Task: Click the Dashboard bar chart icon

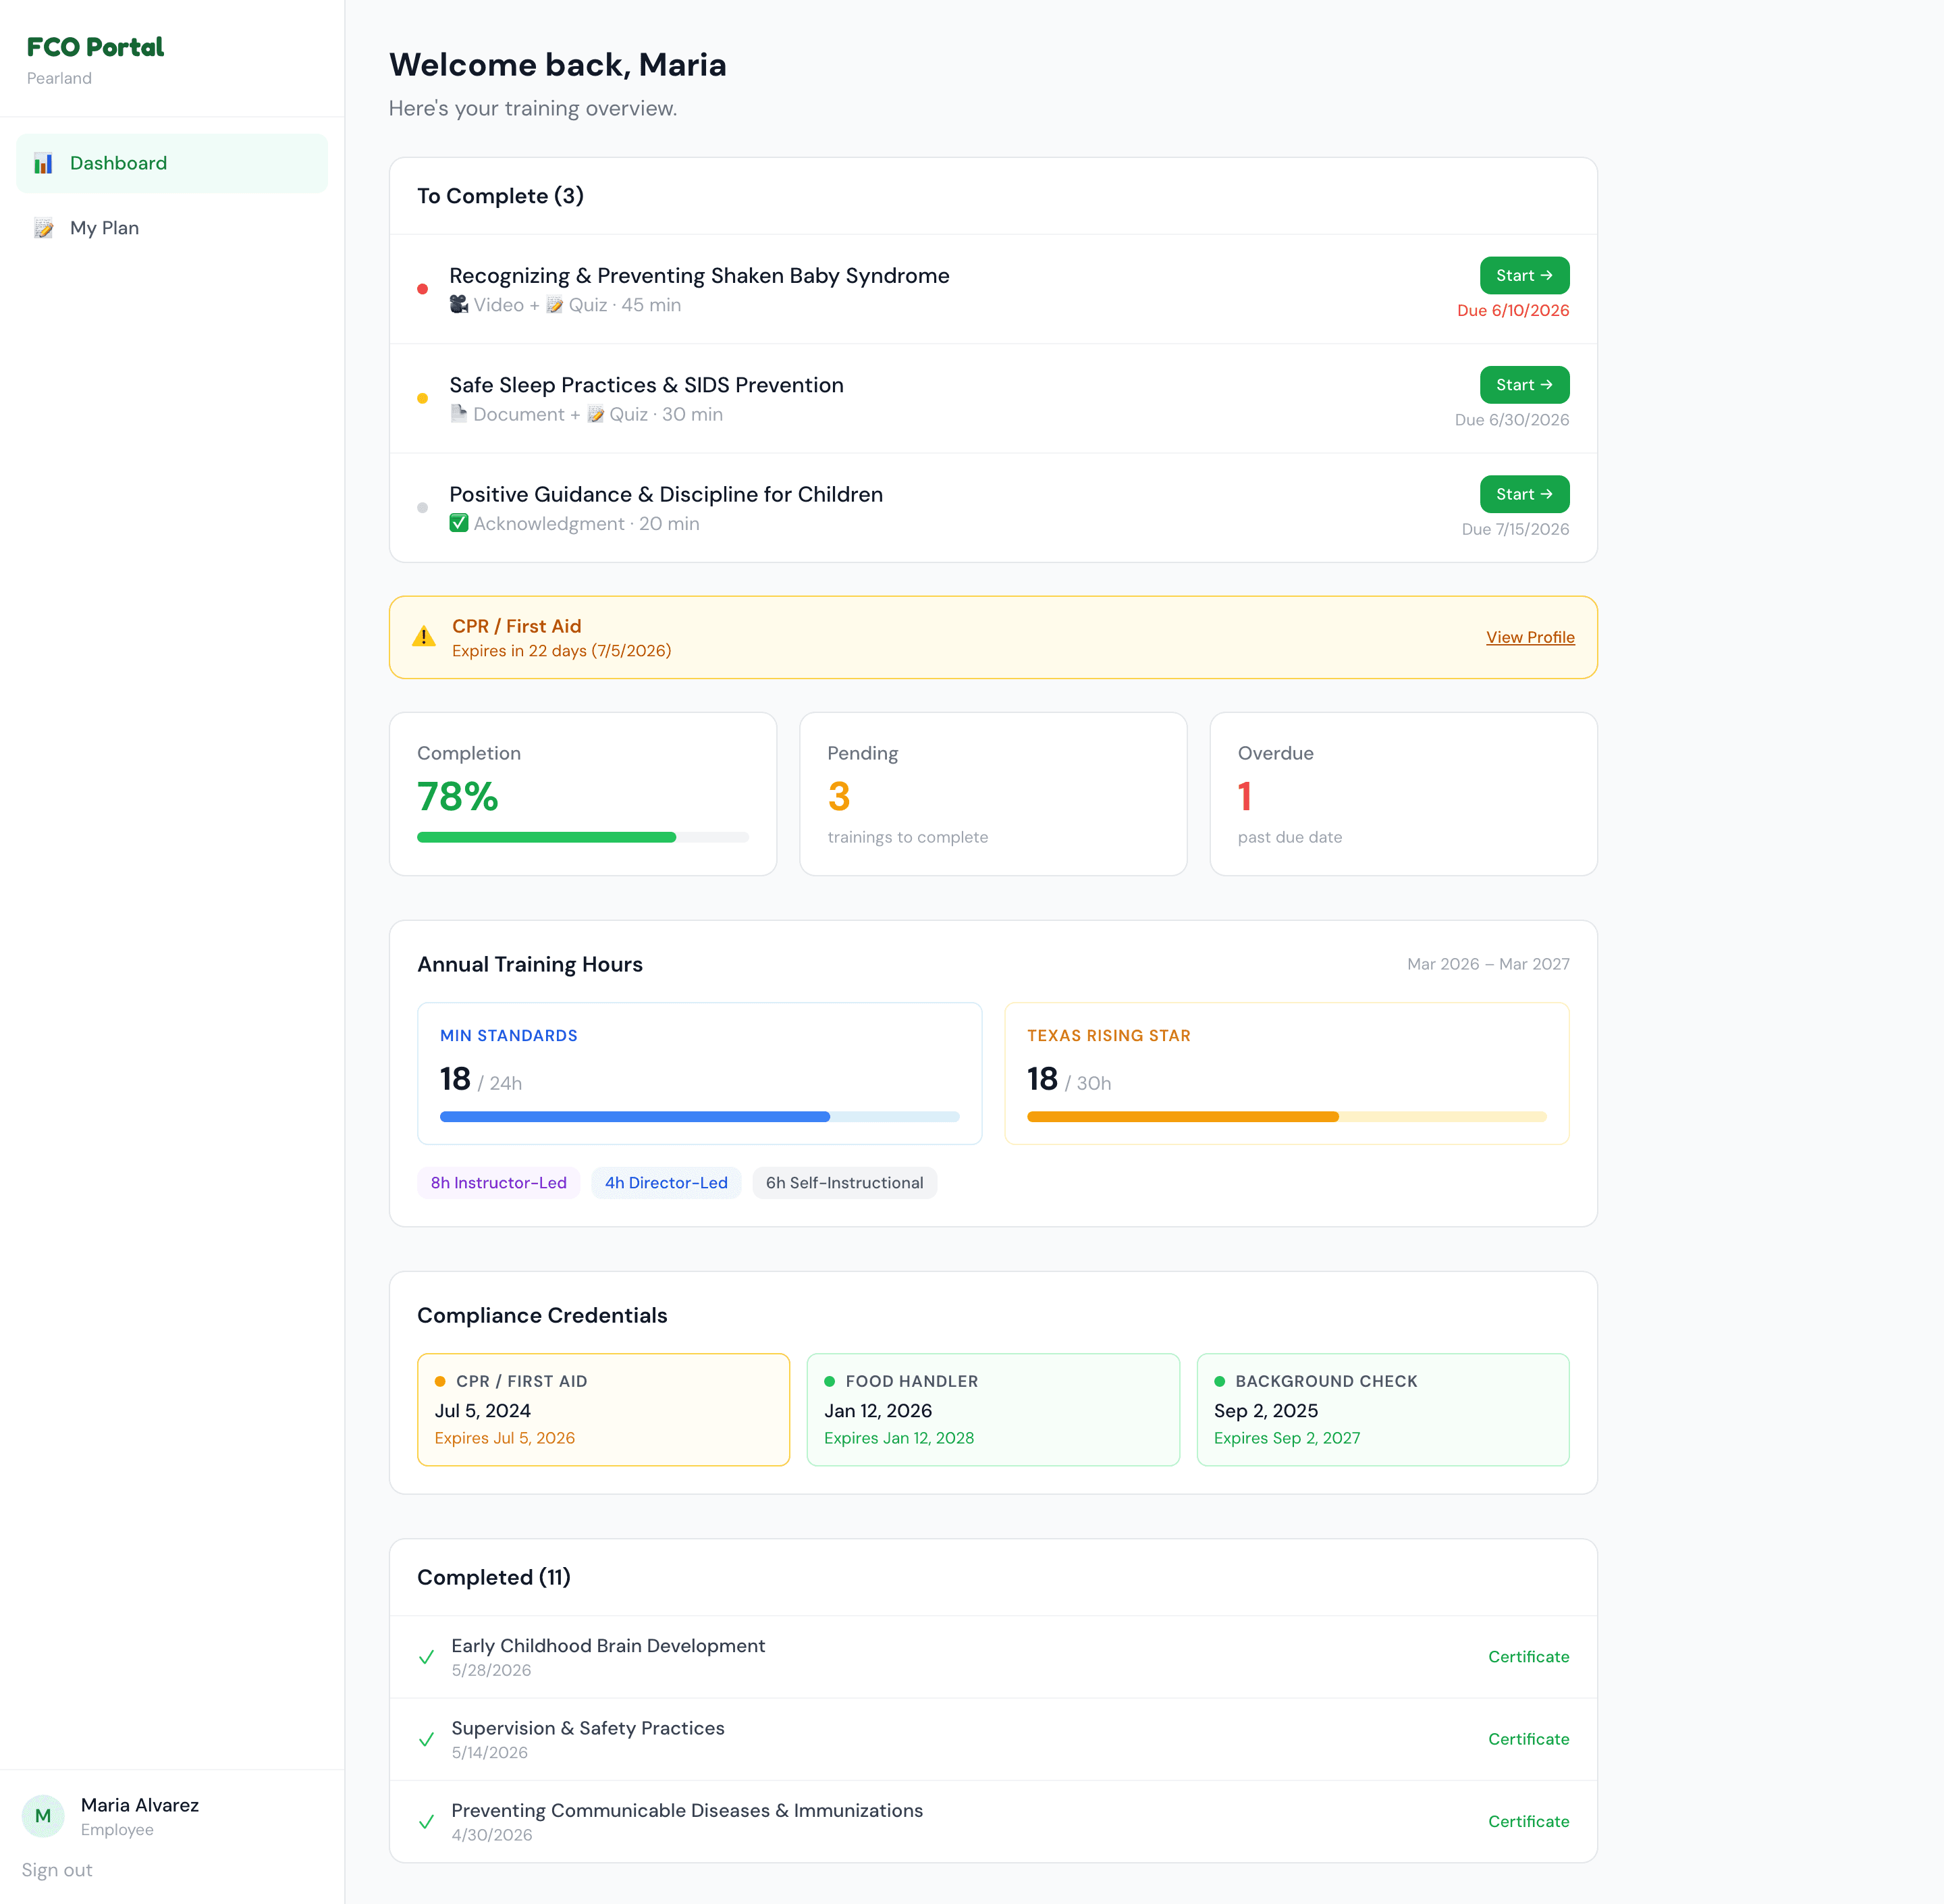Action: (x=43, y=164)
